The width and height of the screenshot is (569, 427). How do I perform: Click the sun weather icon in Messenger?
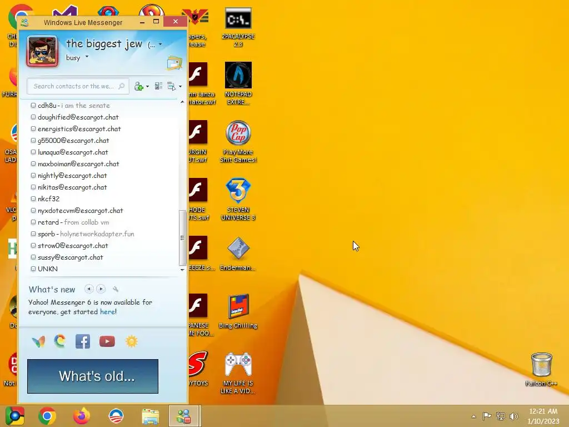coord(131,342)
